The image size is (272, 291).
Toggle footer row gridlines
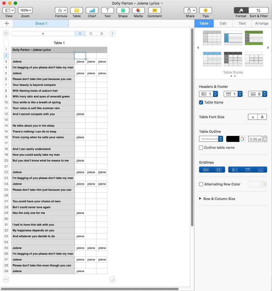pyautogui.click(x=260, y=170)
